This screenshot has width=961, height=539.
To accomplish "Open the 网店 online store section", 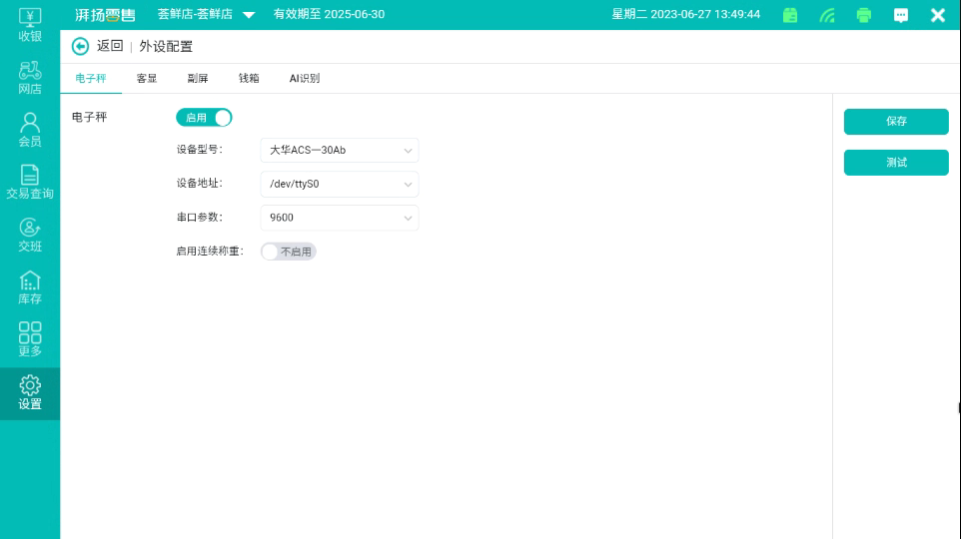I will pyautogui.click(x=30, y=77).
